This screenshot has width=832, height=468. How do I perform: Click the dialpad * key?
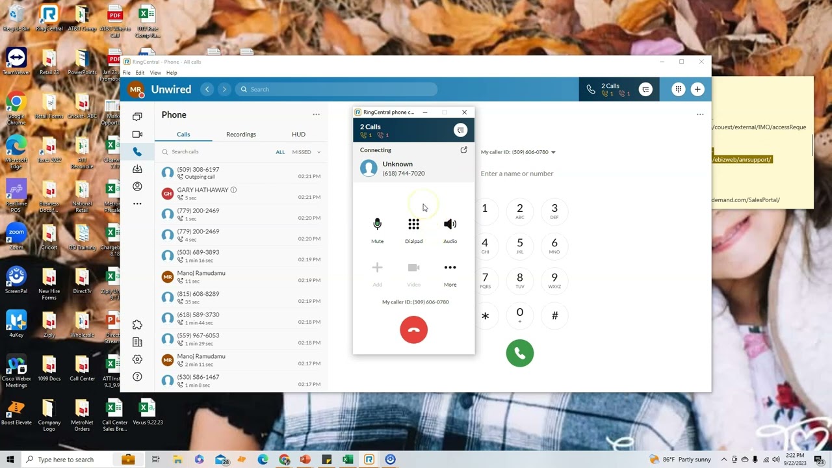point(485,315)
